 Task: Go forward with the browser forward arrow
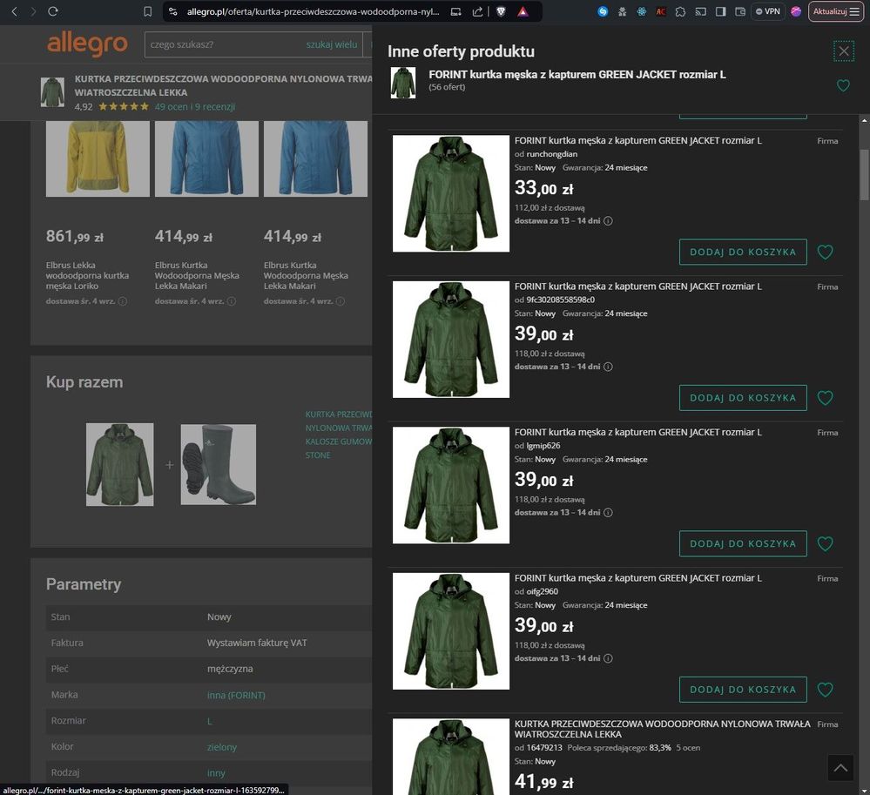[x=33, y=11]
